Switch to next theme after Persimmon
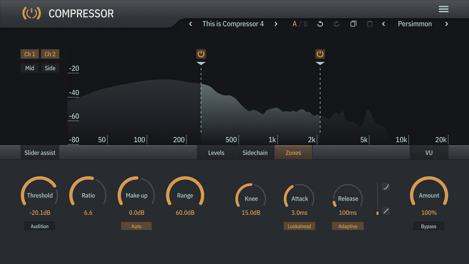 (x=446, y=24)
